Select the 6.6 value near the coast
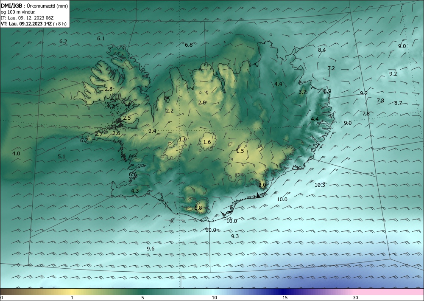 tap(133, 174)
